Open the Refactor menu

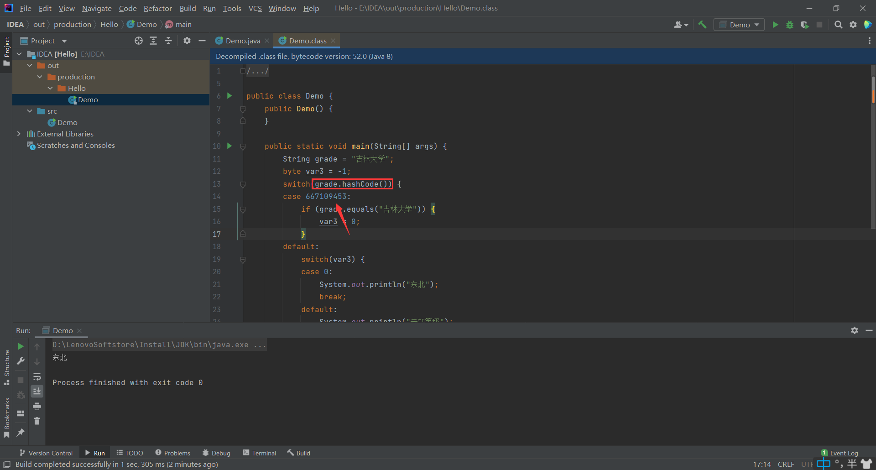[157, 8]
